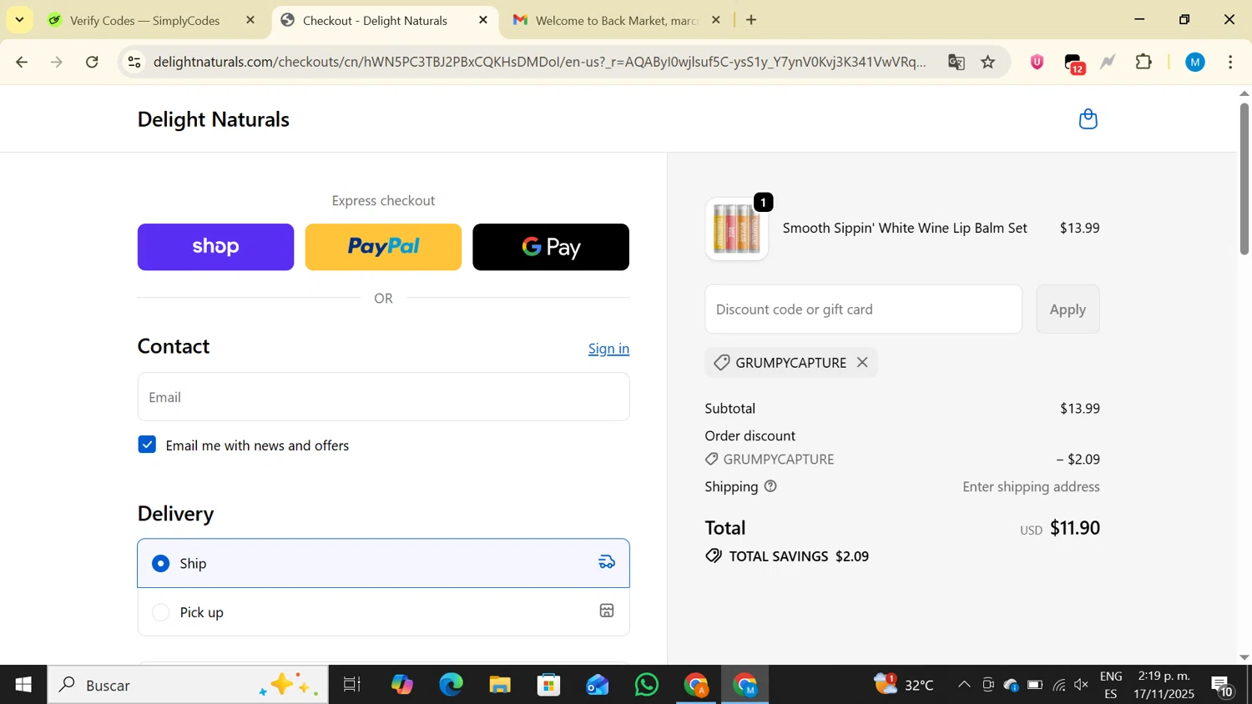Open Microsoft Store from taskbar

coord(548,685)
